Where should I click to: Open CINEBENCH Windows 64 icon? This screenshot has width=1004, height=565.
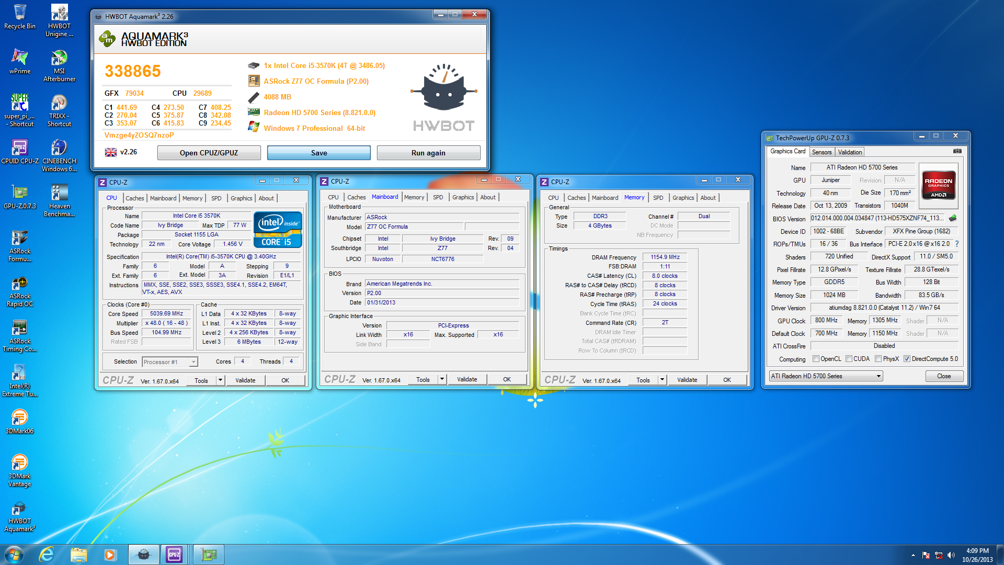tap(59, 155)
